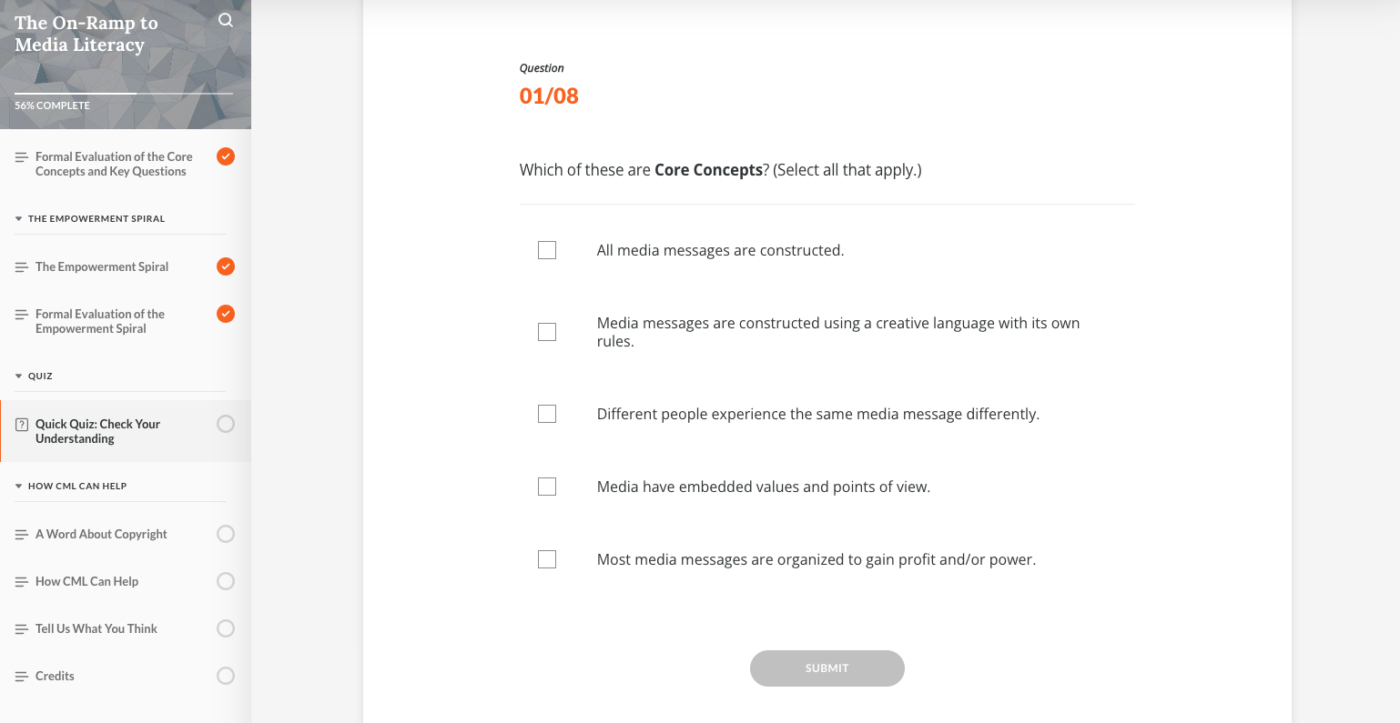Collapse How CML Can Help section

19,487
